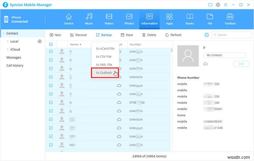Open the File section

click(x=210, y=19)
